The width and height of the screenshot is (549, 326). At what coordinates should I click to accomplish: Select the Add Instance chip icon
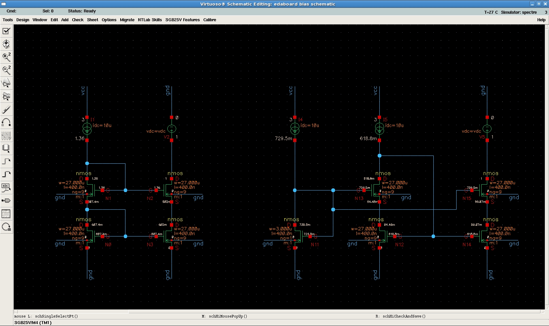6,148
